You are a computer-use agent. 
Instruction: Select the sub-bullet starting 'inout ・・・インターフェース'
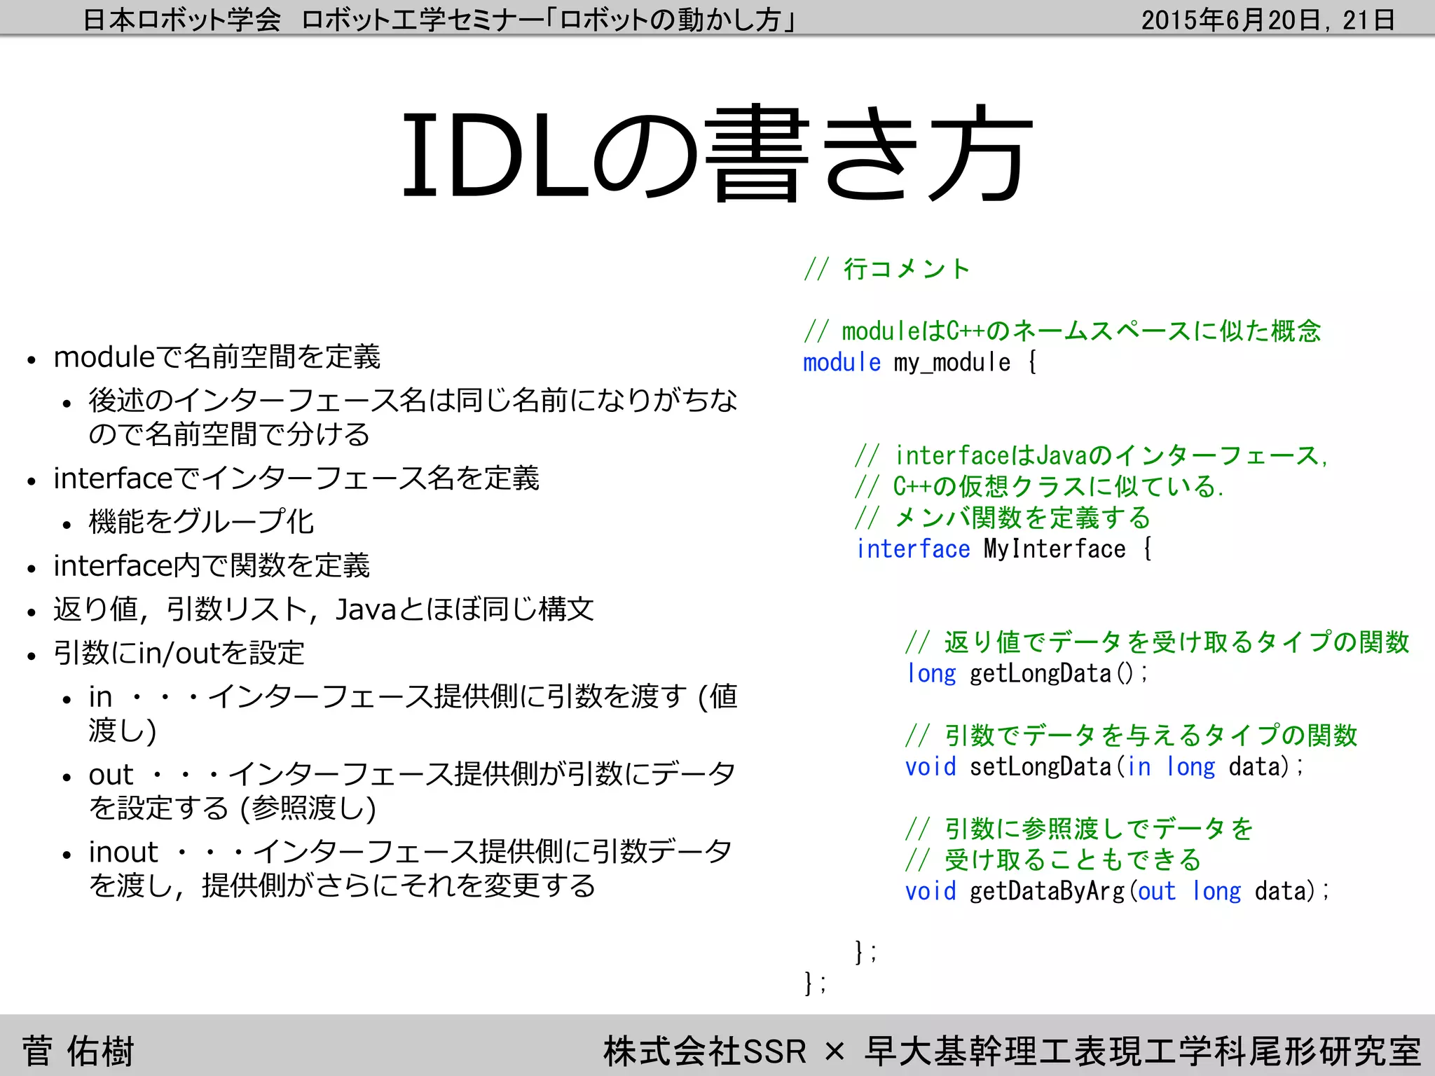pos(411,869)
